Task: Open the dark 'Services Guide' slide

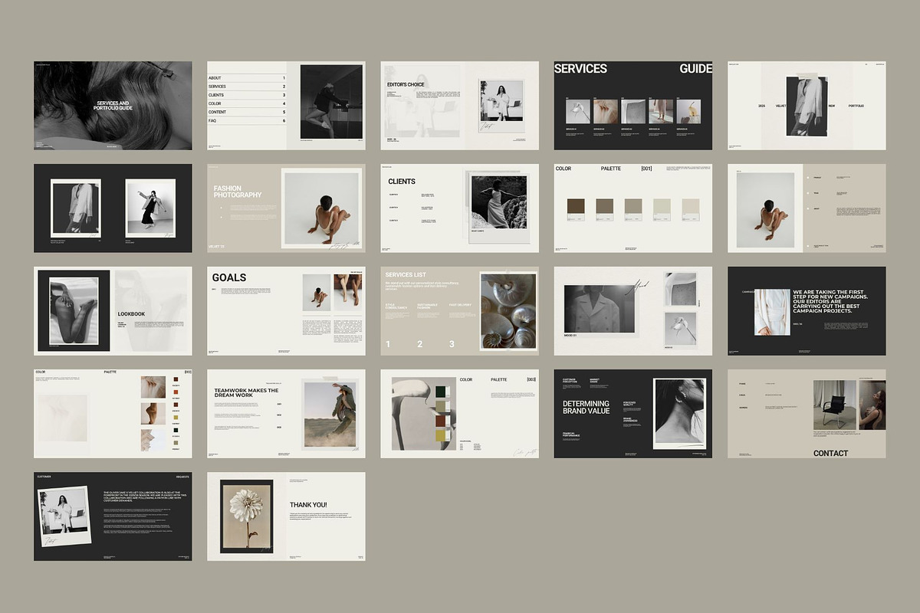Action: (x=633, y=106)
